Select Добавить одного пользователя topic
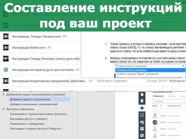Viewport: 186px width, 139px height. (39, 99)
